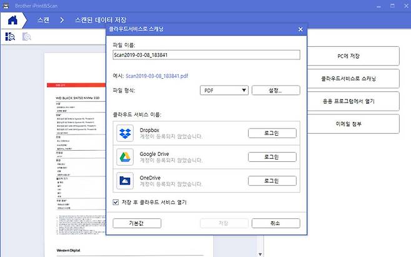Log in to OneDrive with 로그인
Screen dimensions: 411x257
tap(272, 181)
